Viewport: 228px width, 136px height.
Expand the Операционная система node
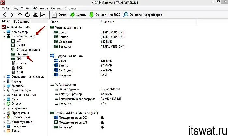(x=4, y=77)
